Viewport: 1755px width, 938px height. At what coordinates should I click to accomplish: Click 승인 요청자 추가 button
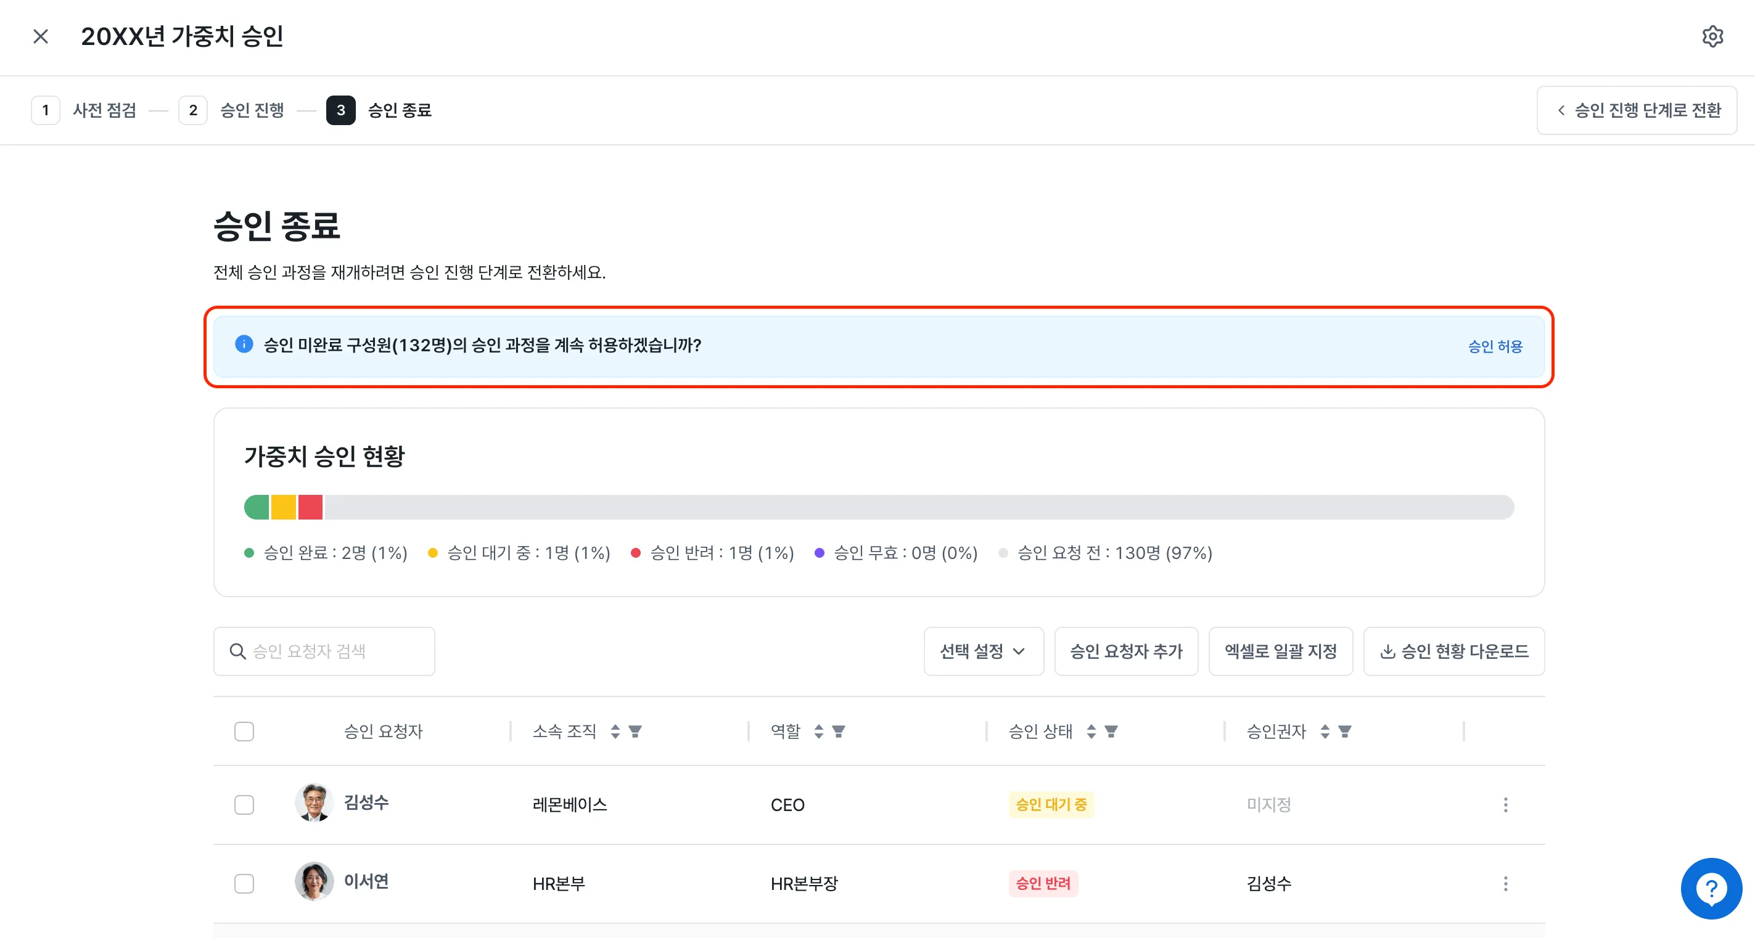point(1126,651)
